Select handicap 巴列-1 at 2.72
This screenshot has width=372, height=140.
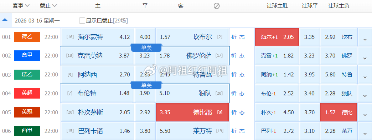[277, 131]
